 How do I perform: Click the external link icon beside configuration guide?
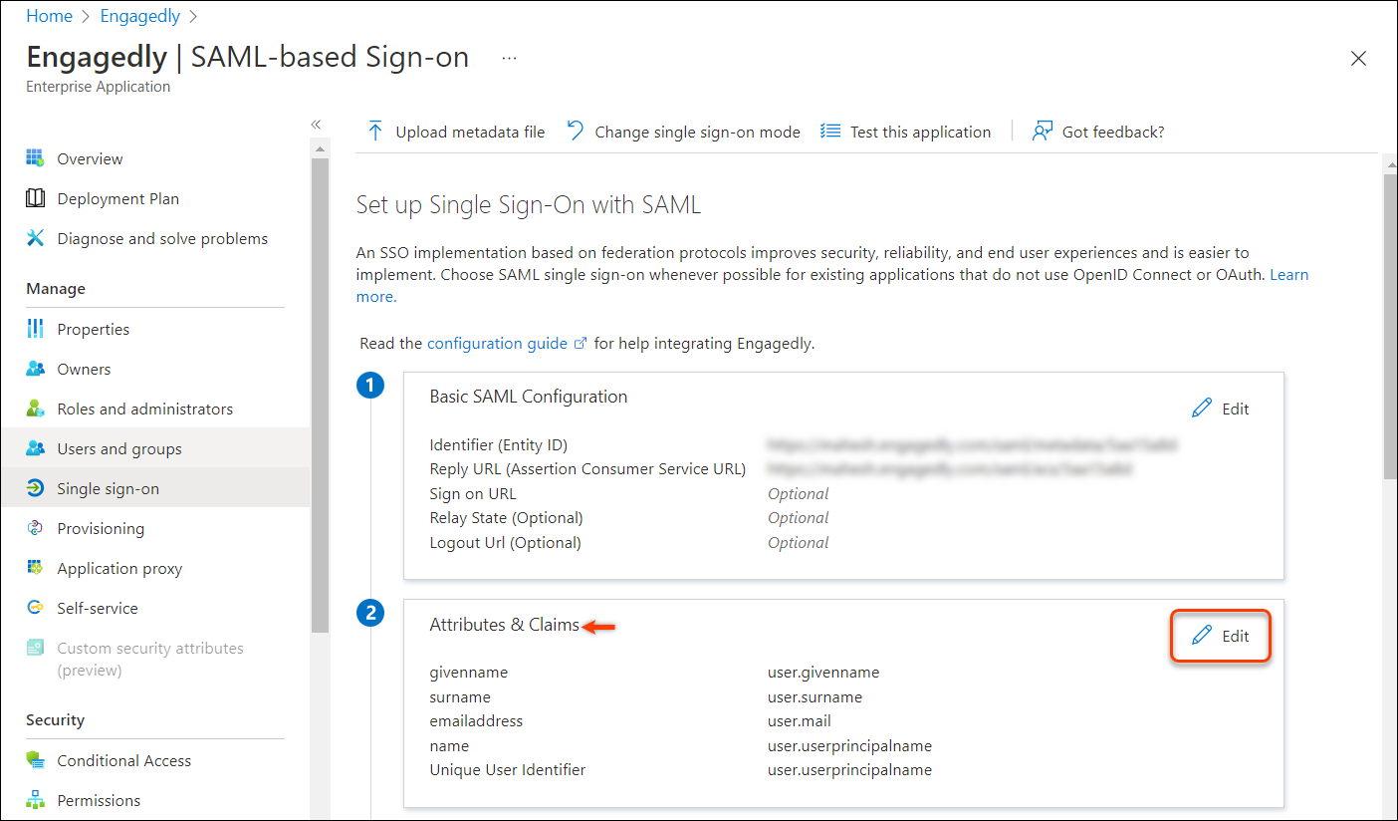pos(581,344)
